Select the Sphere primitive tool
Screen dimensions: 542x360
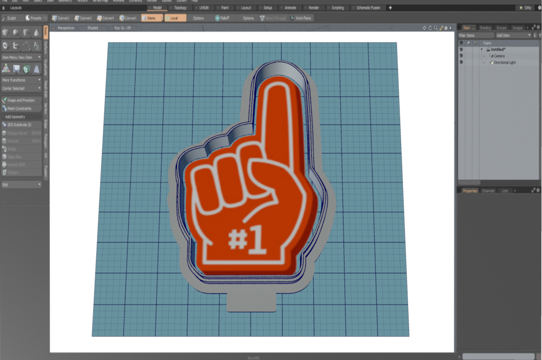tap(15, 33)
